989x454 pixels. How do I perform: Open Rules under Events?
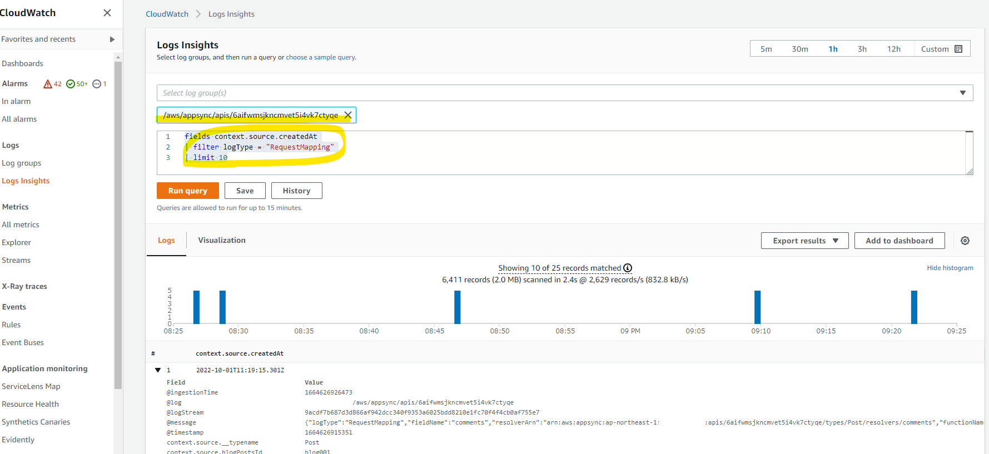click(x=11, y=325)
